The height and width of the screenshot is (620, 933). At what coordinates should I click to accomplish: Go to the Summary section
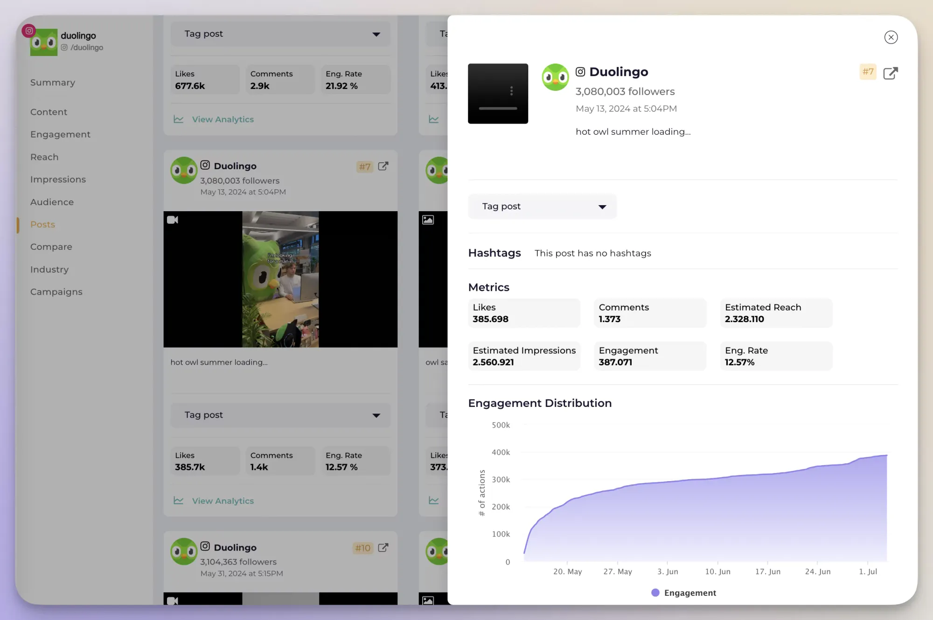pos(53,83)
